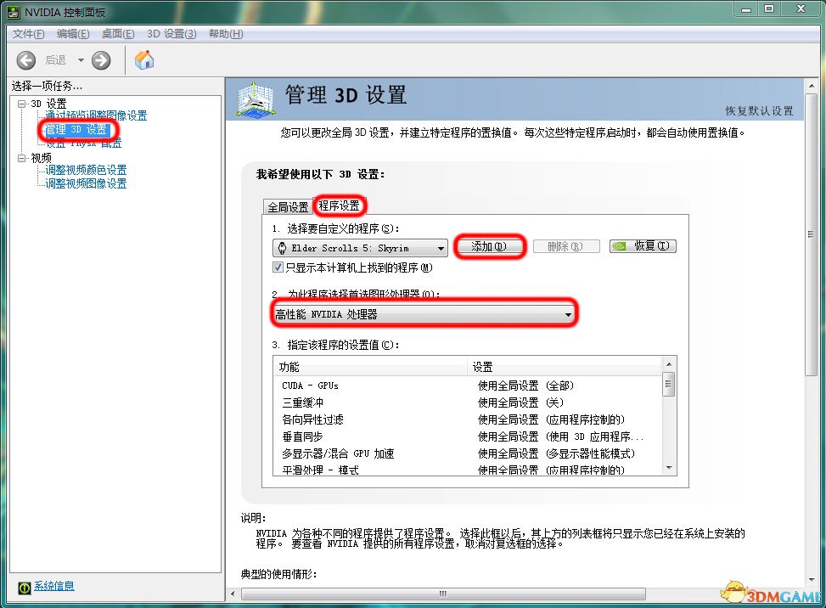Click the 功能 column header

pyautogui.click(x=370, y=367)
